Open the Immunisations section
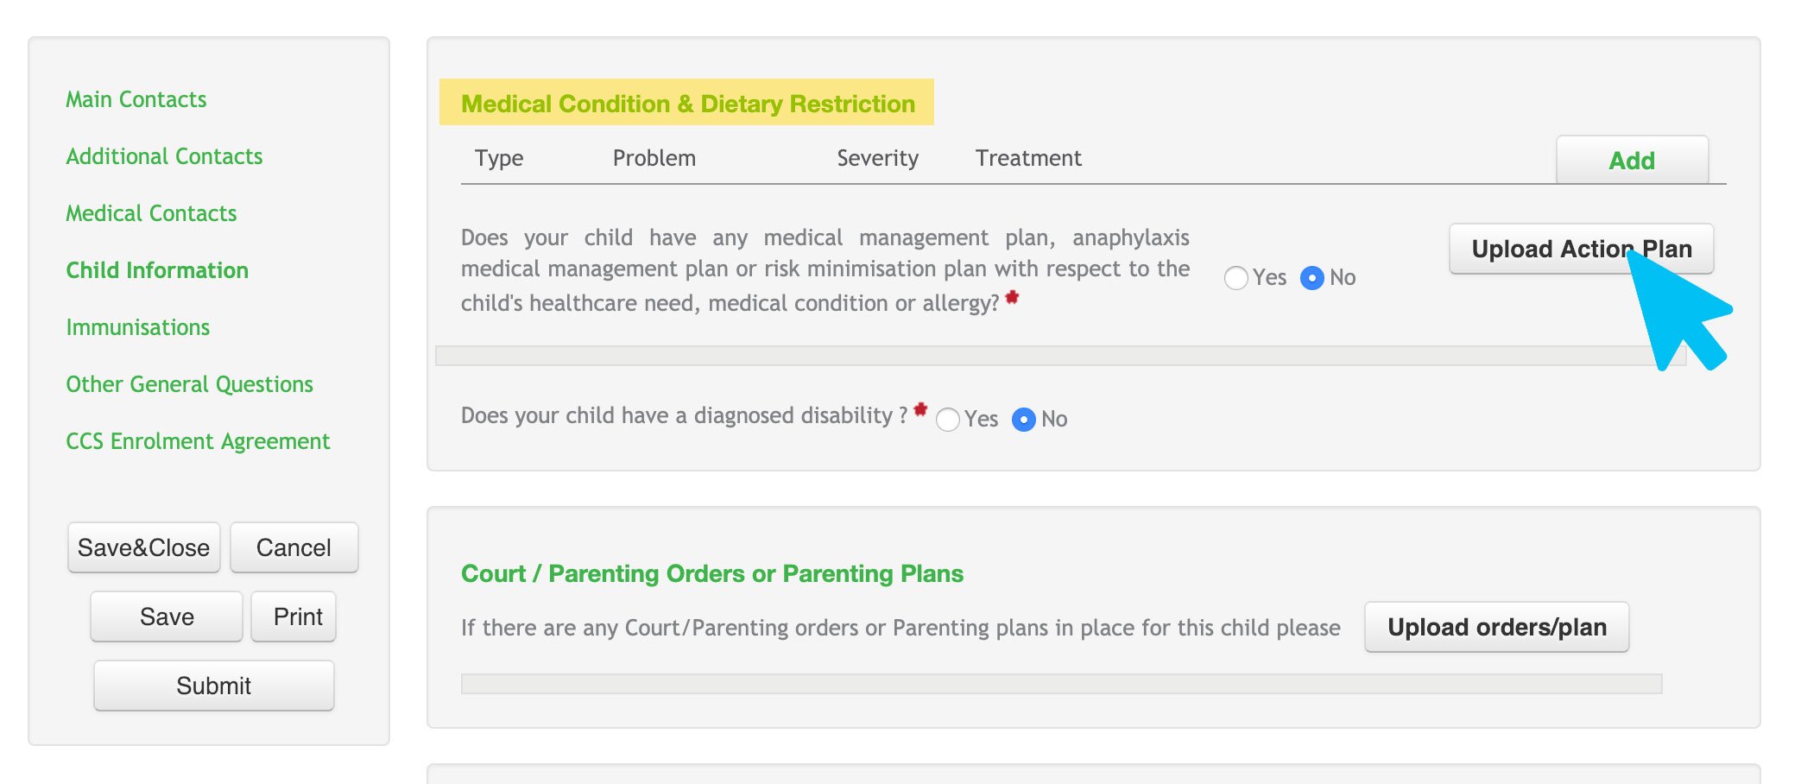 138,327
